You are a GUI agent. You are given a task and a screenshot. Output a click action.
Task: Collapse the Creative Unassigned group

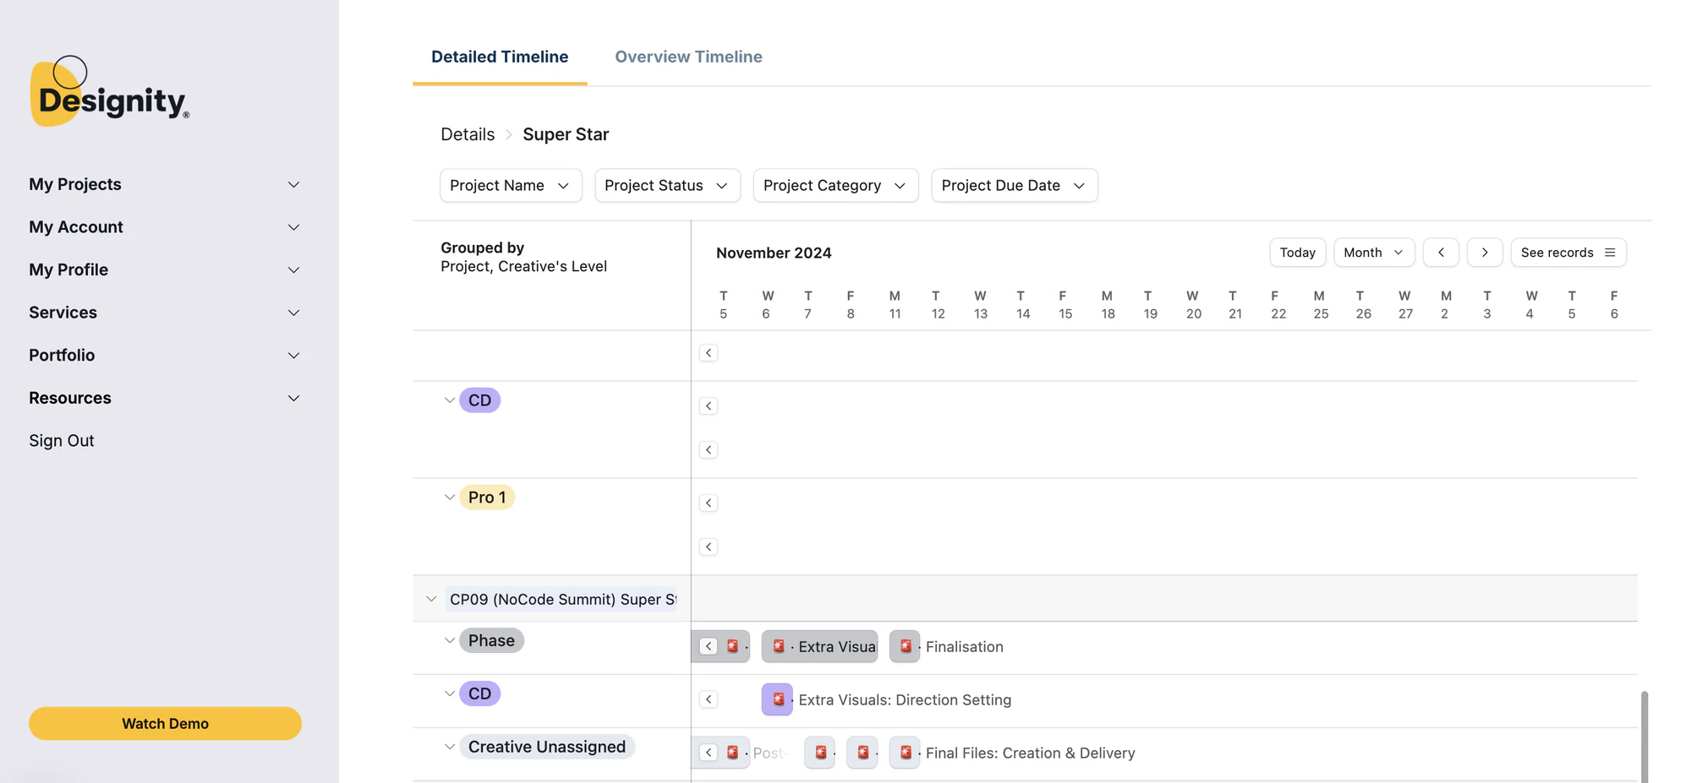coord(450,747)
